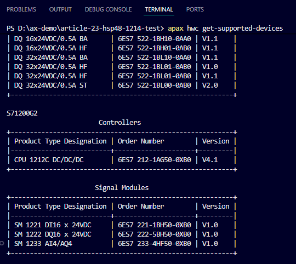Click the row 'DQ 16x24VDC/0.5A BA'

pos(122,39)
